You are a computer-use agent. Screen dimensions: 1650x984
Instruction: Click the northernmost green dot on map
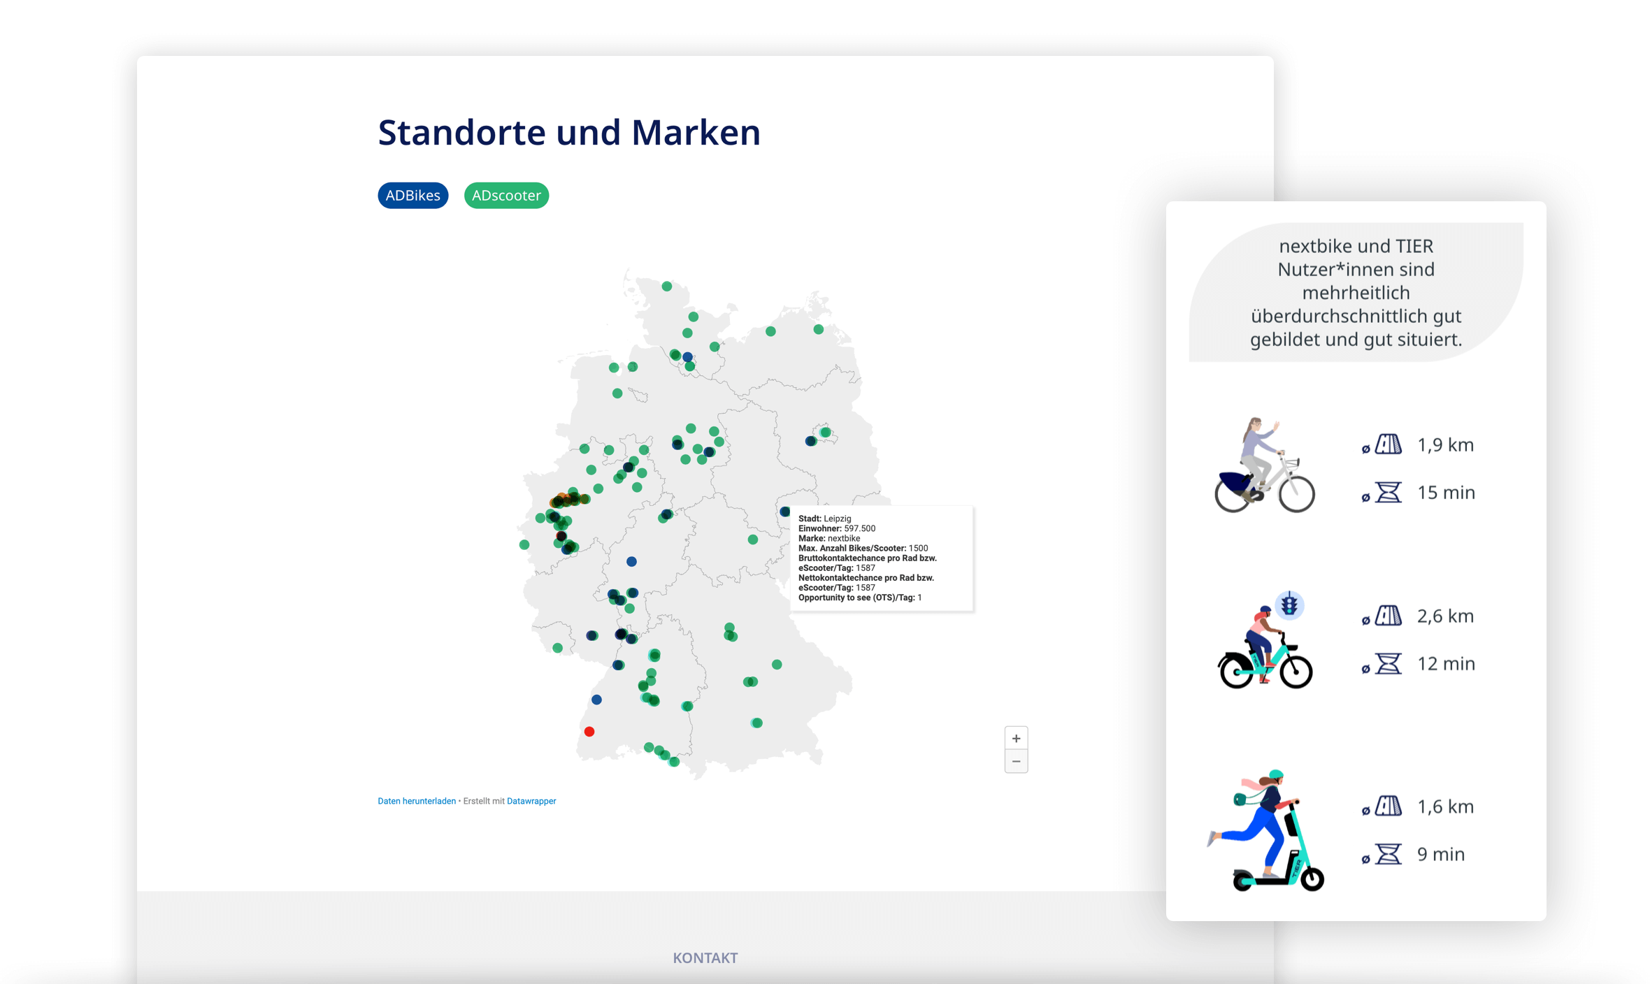coord(667,287)
